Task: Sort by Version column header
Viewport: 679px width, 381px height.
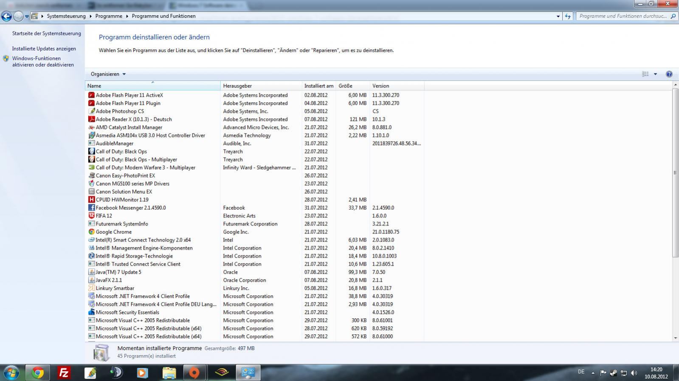Action: point(397,86)
